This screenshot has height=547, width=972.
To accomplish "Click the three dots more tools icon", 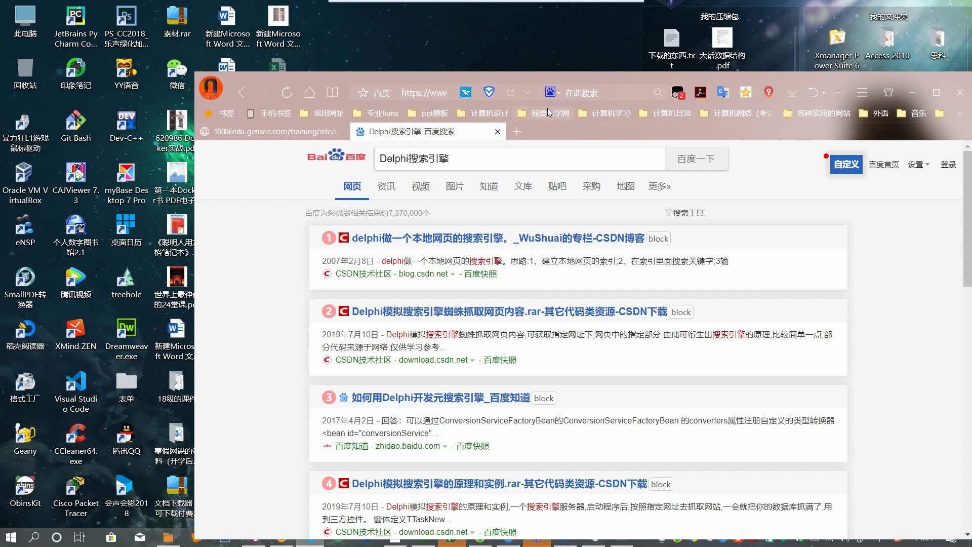I will coord(839,93).
